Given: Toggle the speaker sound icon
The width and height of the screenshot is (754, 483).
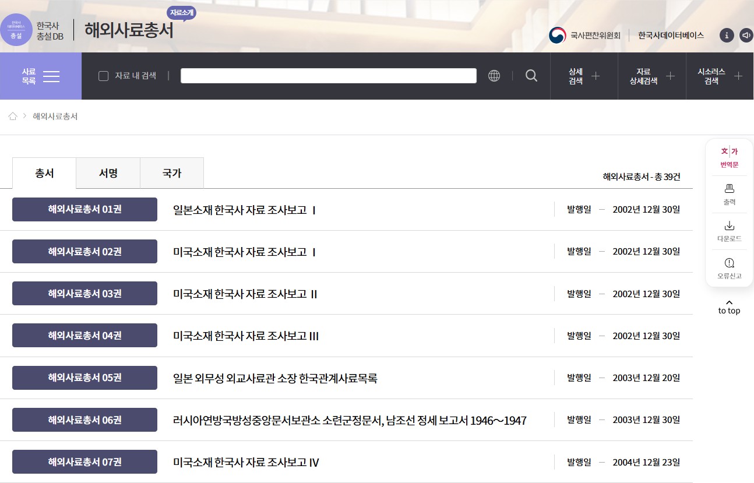Looking at the screenshot, I should tap(746, 36).
